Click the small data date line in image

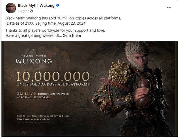[x=33, y=122]
